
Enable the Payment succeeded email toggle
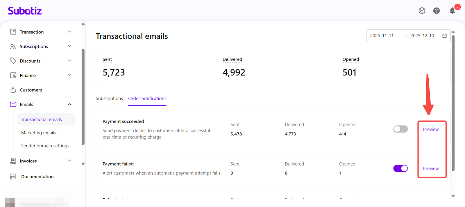point(400,129)
